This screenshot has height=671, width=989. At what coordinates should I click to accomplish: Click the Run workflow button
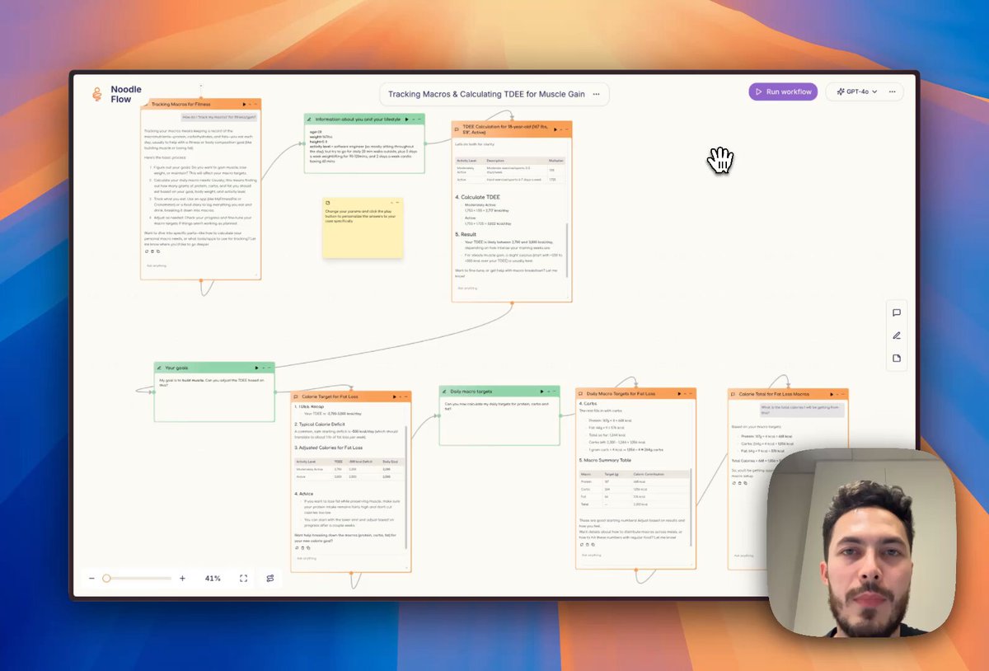(x=783, y=91)
